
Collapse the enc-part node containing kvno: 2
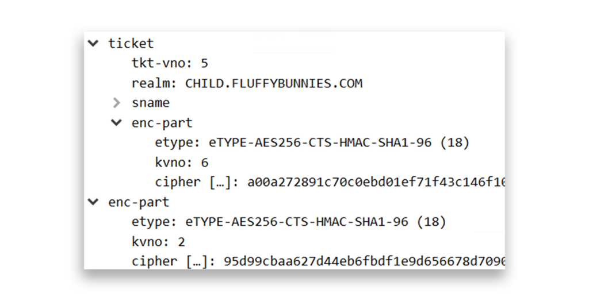(x=93, y=202)
